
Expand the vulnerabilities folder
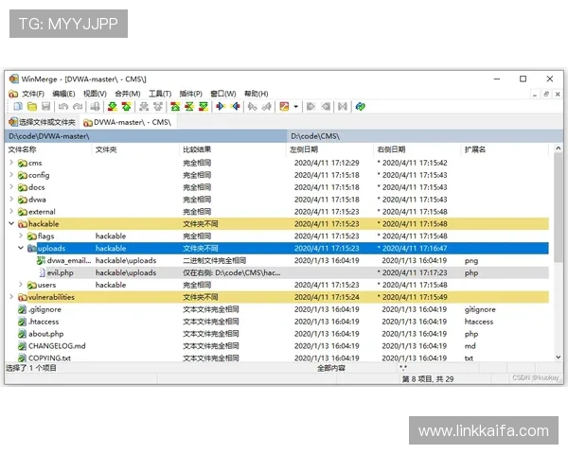[x=11, y=297]
